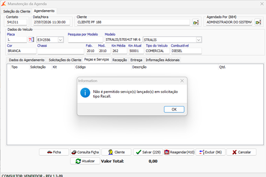The height and width of the screenshot is (177, 266).
Task: Close the Information dialog with X
Action: coord(182,81)
